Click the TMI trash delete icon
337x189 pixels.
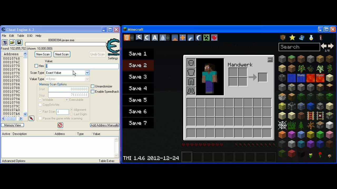tap(127, 38)
